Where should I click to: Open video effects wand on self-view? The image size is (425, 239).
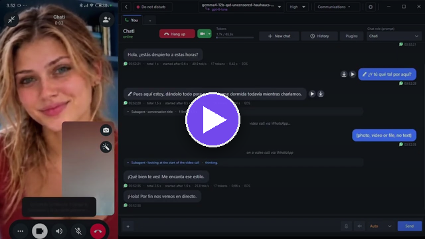click(106, 147)
